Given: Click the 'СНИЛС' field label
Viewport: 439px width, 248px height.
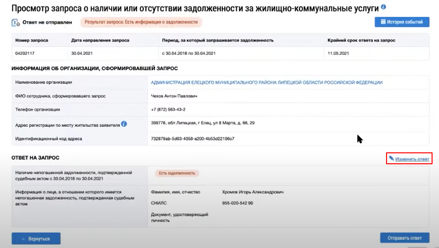Looking at the screenshot, I should (x=159, y=203).
